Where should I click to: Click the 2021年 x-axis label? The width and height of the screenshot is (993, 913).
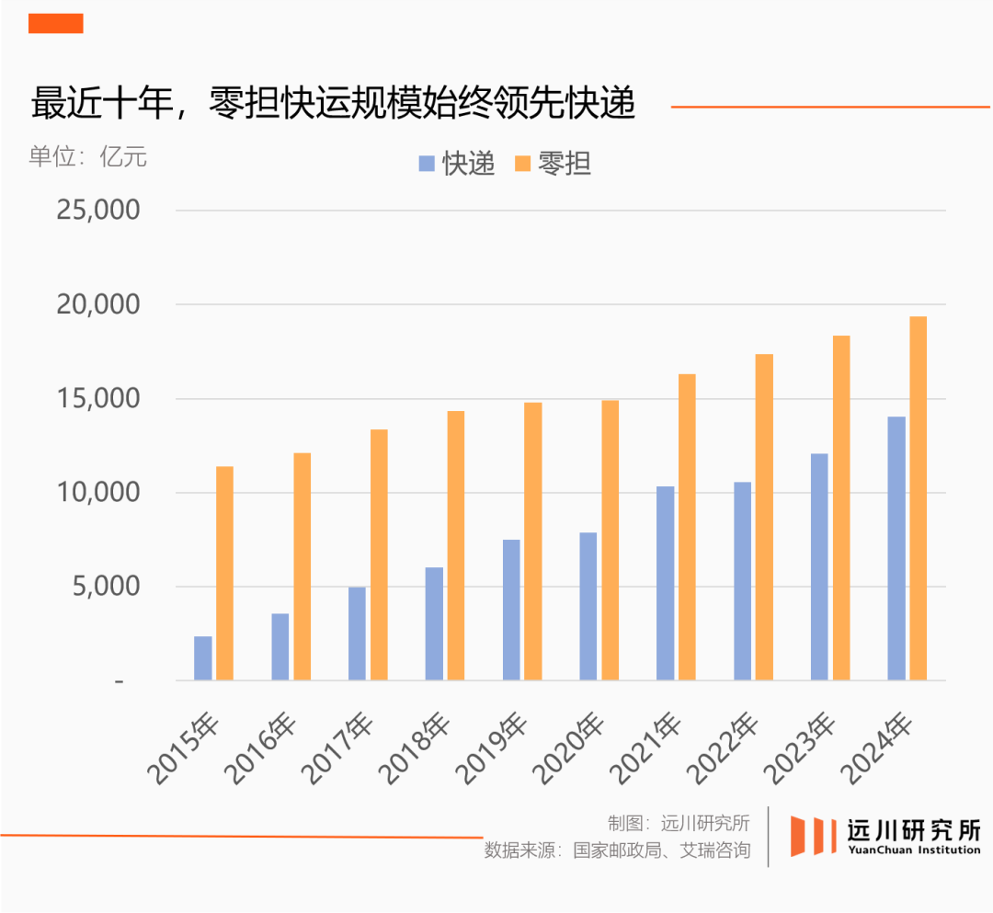click(645, 748)
